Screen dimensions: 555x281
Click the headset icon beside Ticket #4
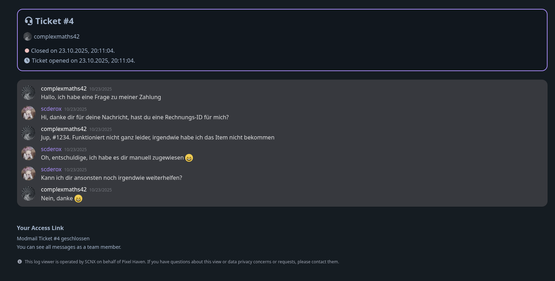pos(29,21)
